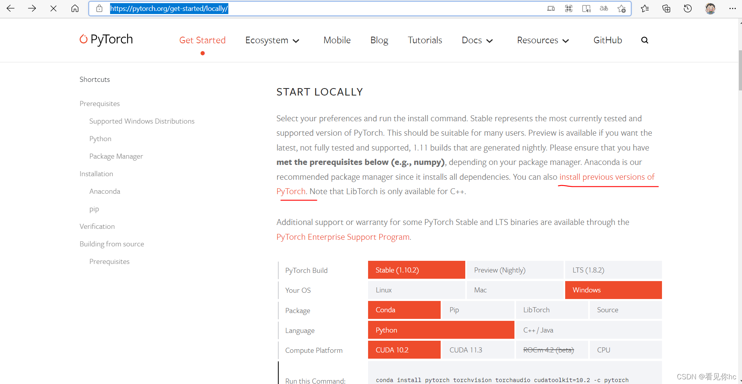Select Pip package option
This screenshot has width=742, height=384.
[478, 310]
